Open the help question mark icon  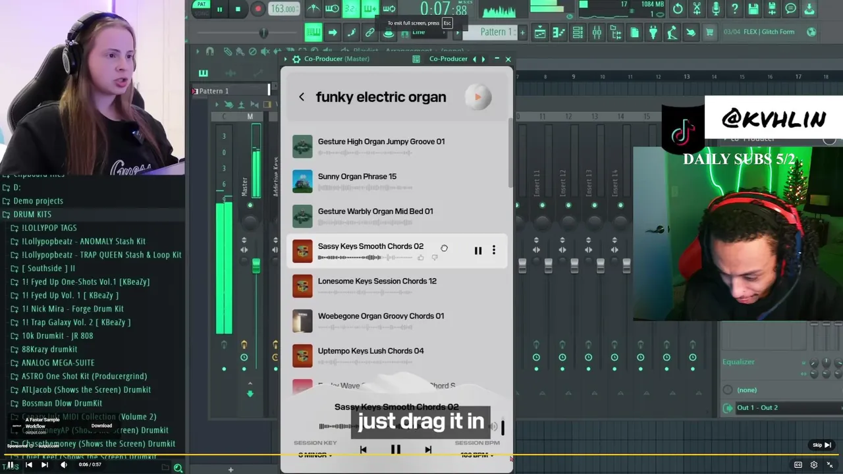[734, 9]
